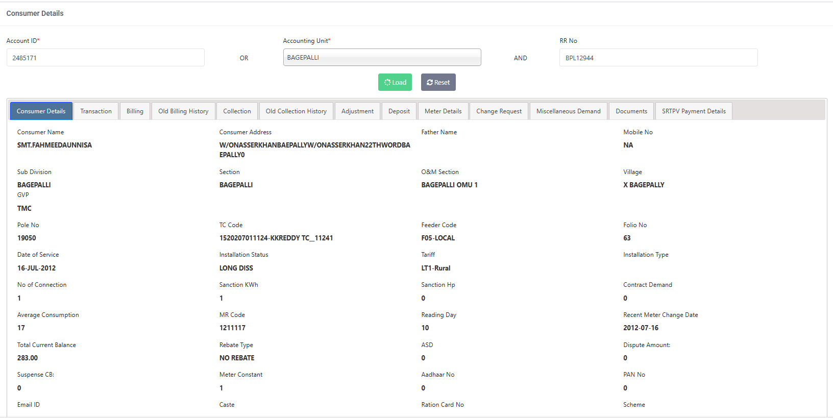Click the Account ID input field
833x418 pixels.
106,58
